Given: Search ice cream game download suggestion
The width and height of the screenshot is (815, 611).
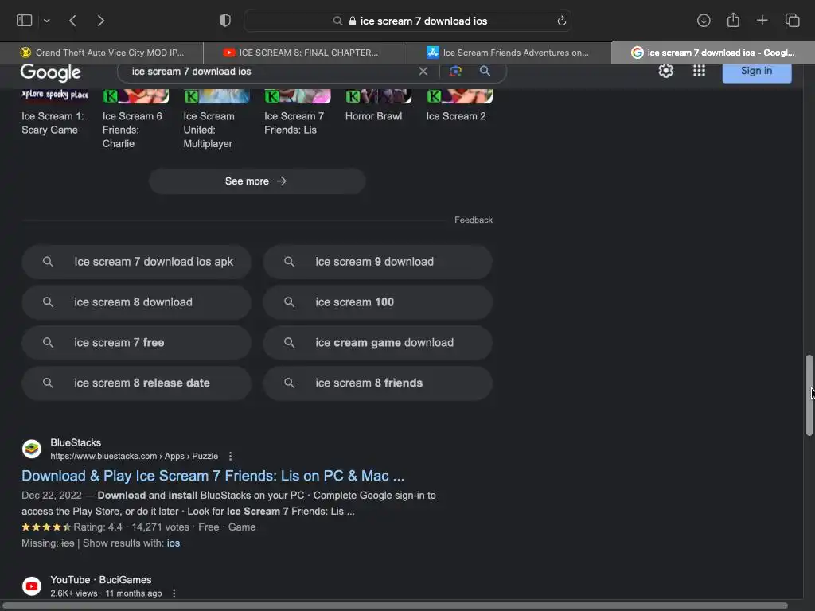Looking at the screenshot, I should (x=377, y=343).
